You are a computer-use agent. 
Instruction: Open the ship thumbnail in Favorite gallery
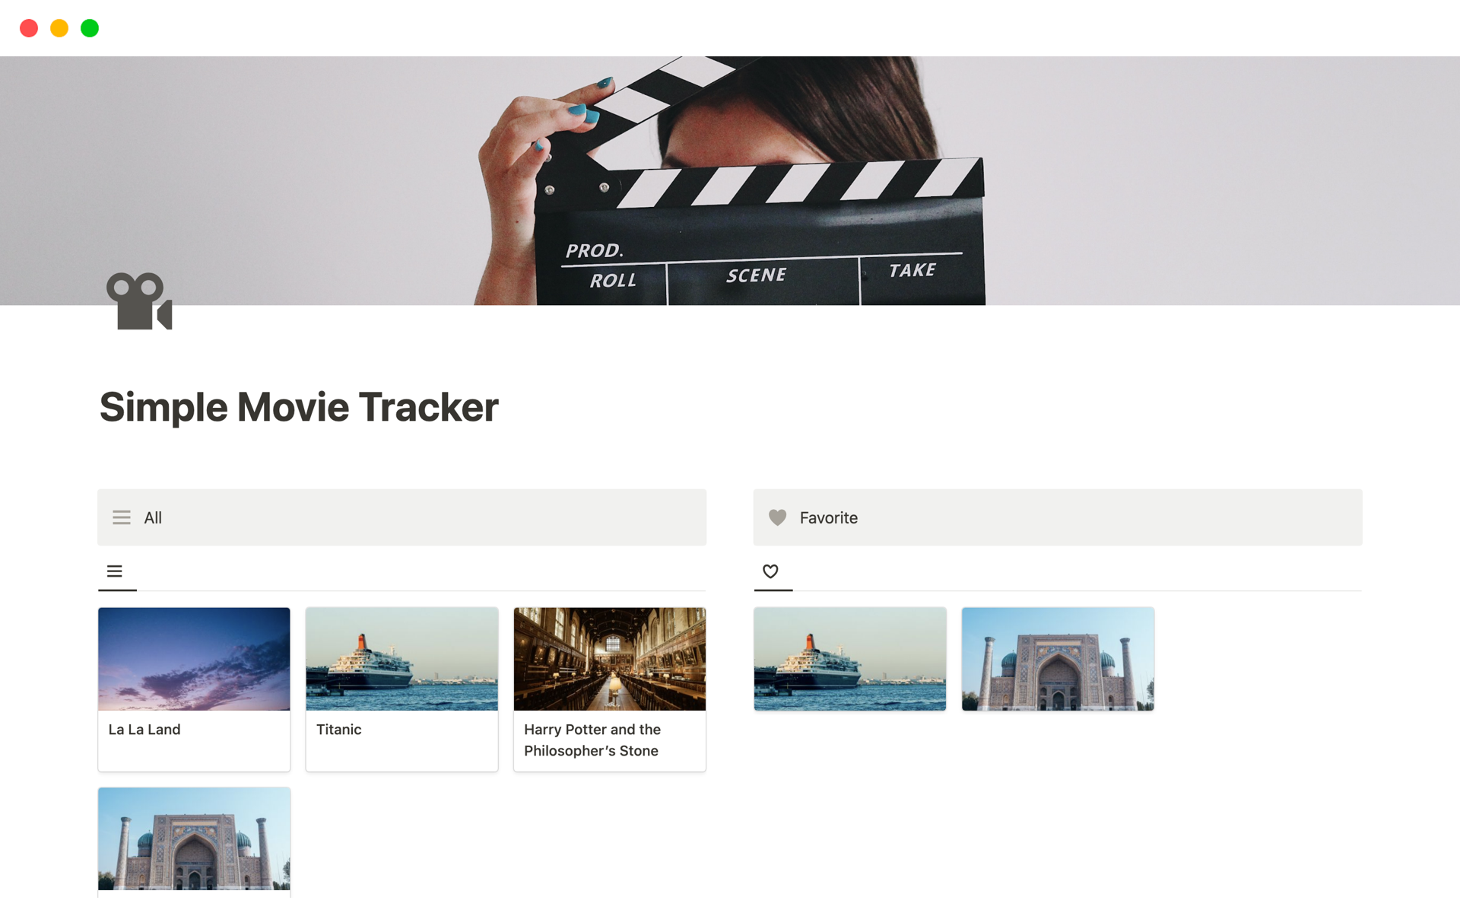click(849, 659)
